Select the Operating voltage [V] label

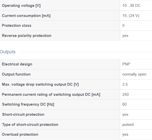pyautogui.click(x=21, y=6)
